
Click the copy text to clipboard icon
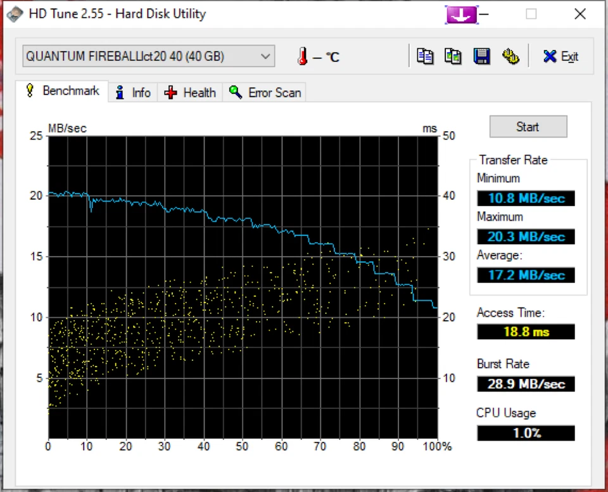click(425, 56)
